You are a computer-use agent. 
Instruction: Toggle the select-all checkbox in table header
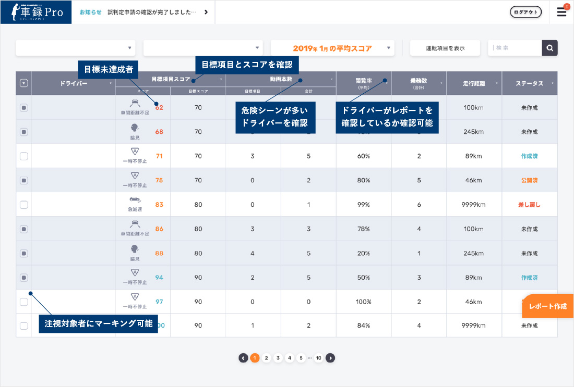pyautogui.click(x=23, y=83)
